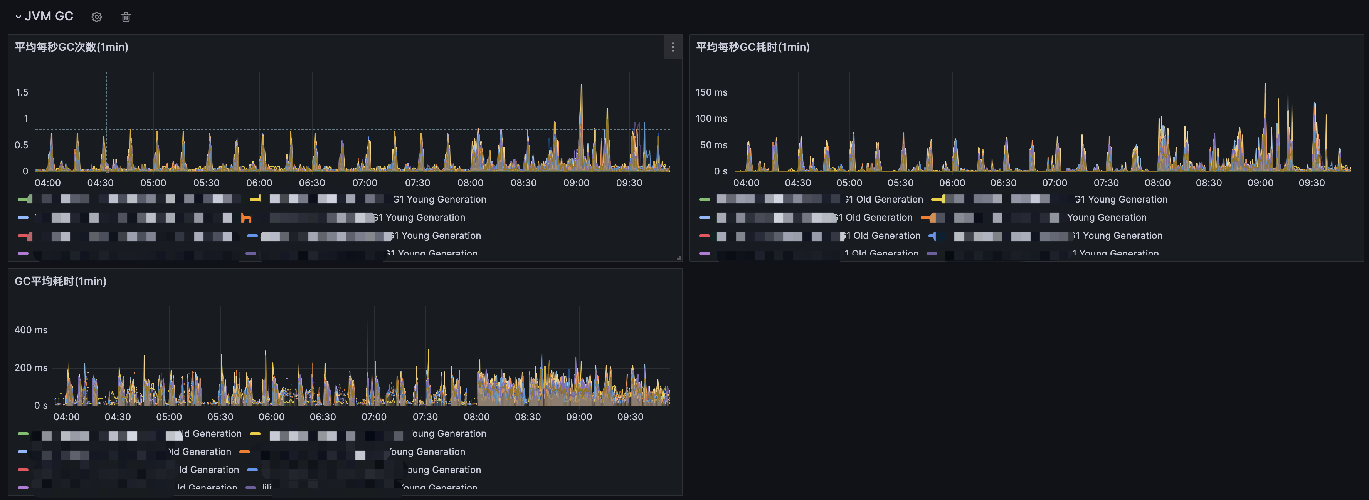Click light-blue legend swatch in 平均每秒GC次数 panel
This screenshot has width=1369, height=500.
click(x=23, y=217)
